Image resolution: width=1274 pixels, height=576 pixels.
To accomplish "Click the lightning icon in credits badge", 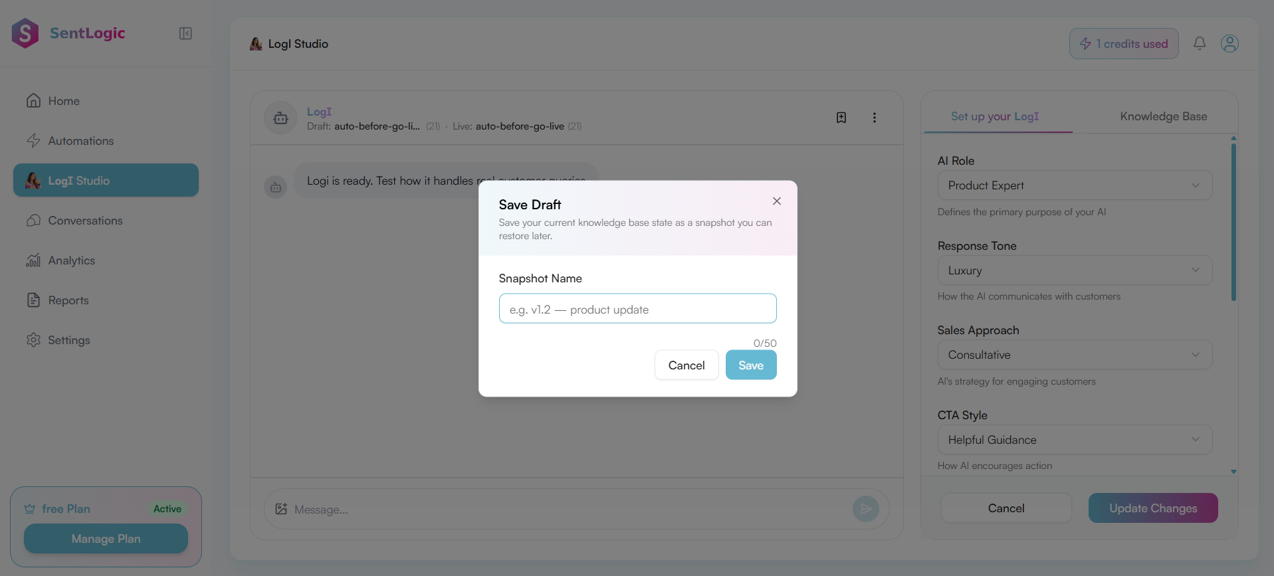I will (x=1085, y=44).
